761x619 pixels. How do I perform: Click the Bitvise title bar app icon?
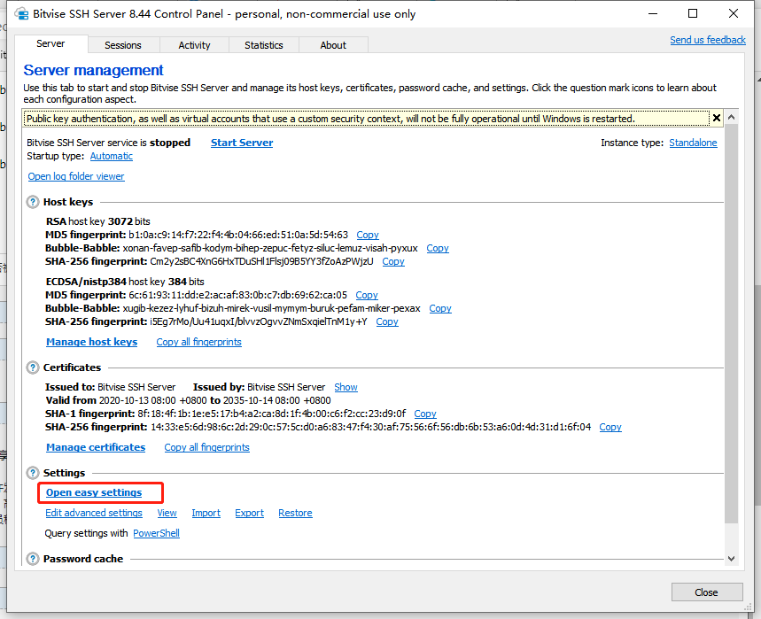(x=21, y=13)
